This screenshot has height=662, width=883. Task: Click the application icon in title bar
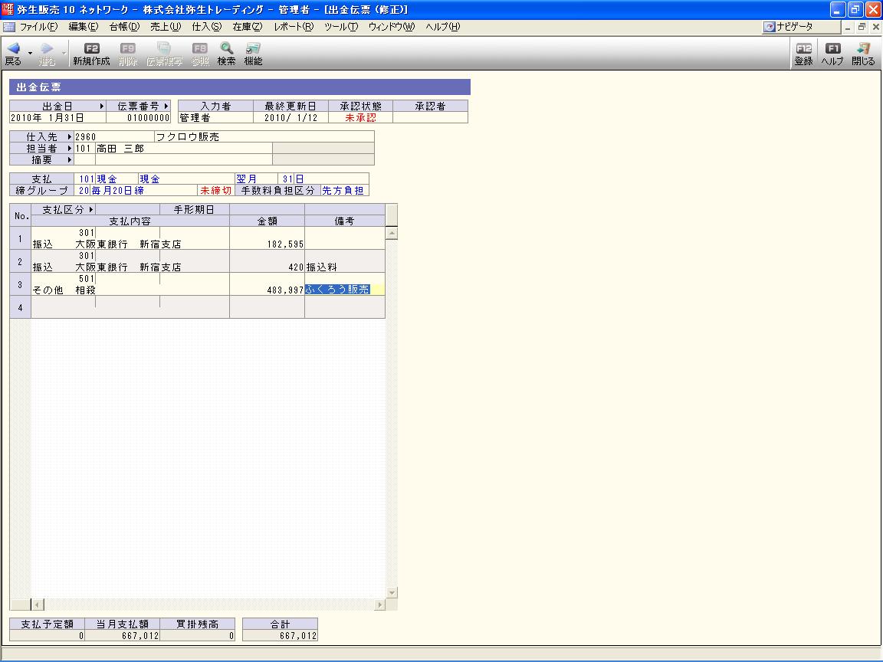(8, 9)
